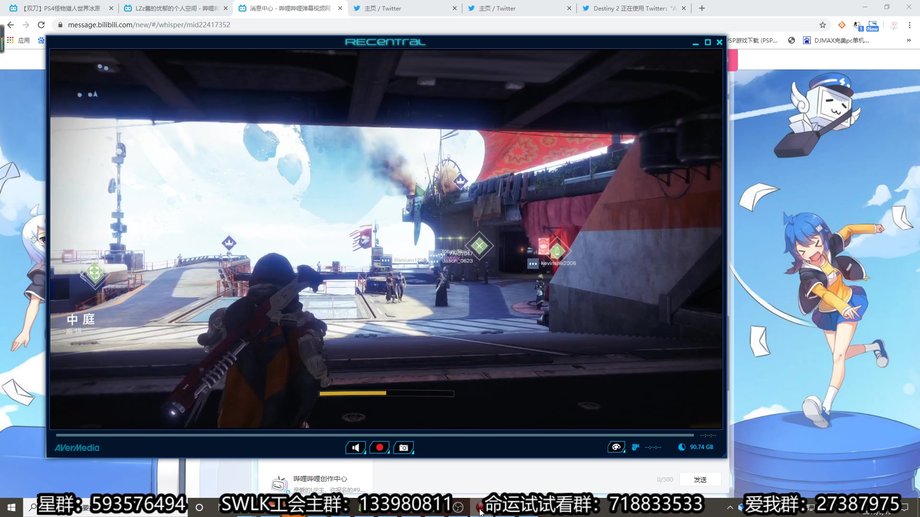Show hidden system tray icons
Image resolution: width=920 pixels, height=517 pixels.
[730, 507]
